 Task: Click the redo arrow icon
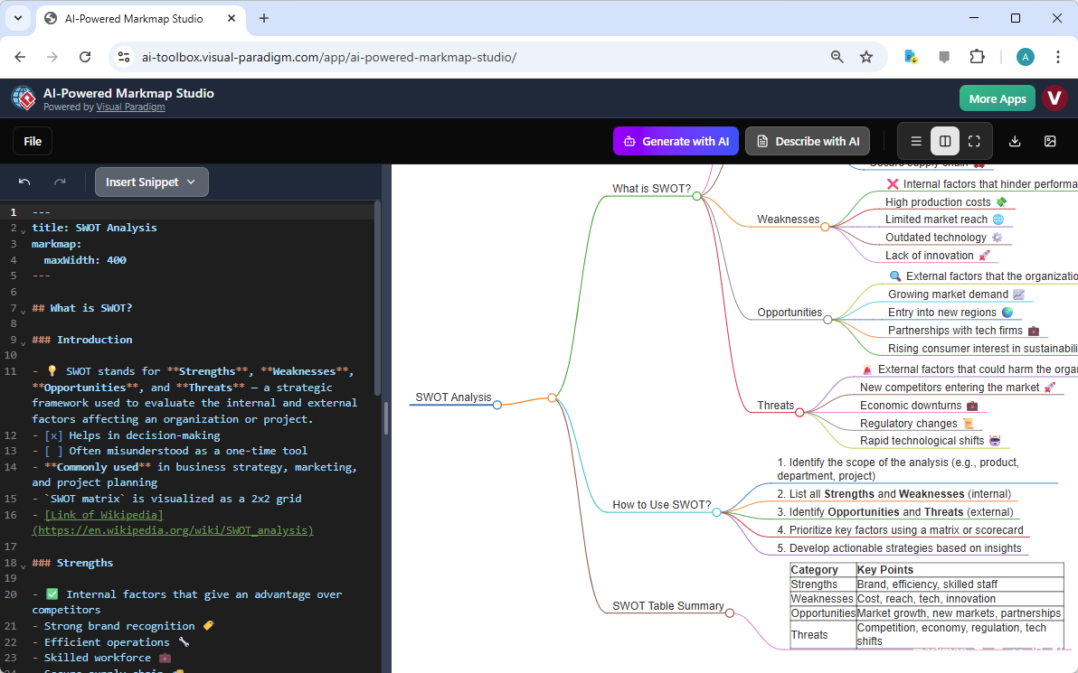[x=61, y=182]
